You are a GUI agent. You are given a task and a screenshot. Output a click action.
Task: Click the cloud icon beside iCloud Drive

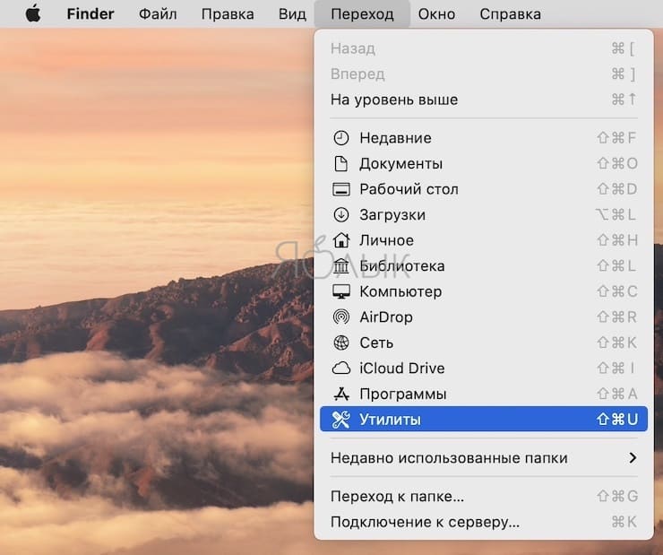point(340,369)
